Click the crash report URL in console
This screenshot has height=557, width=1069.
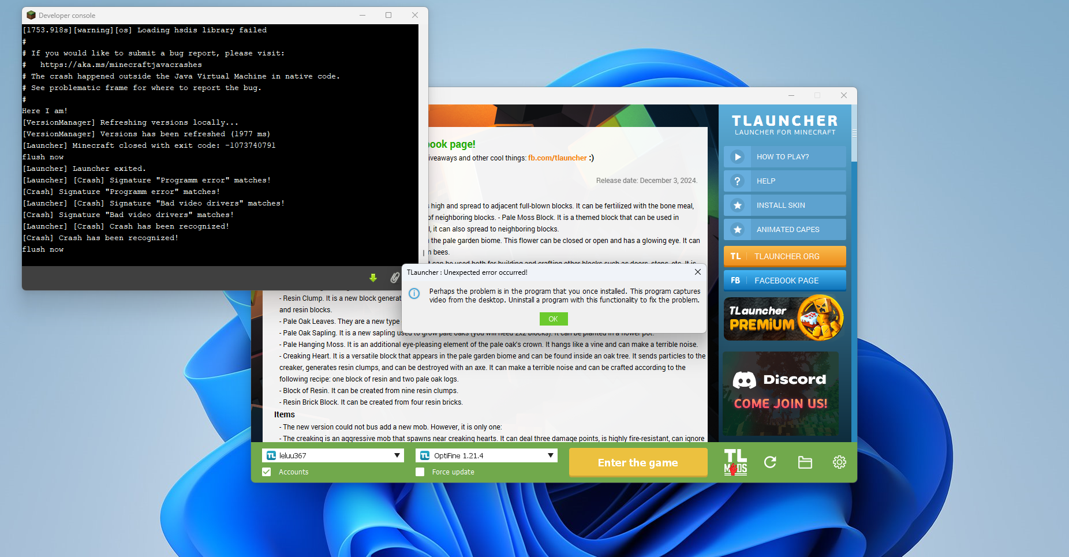(x=121, y=65)
